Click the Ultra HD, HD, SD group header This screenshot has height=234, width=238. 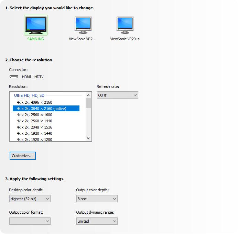tap(29, 95)
